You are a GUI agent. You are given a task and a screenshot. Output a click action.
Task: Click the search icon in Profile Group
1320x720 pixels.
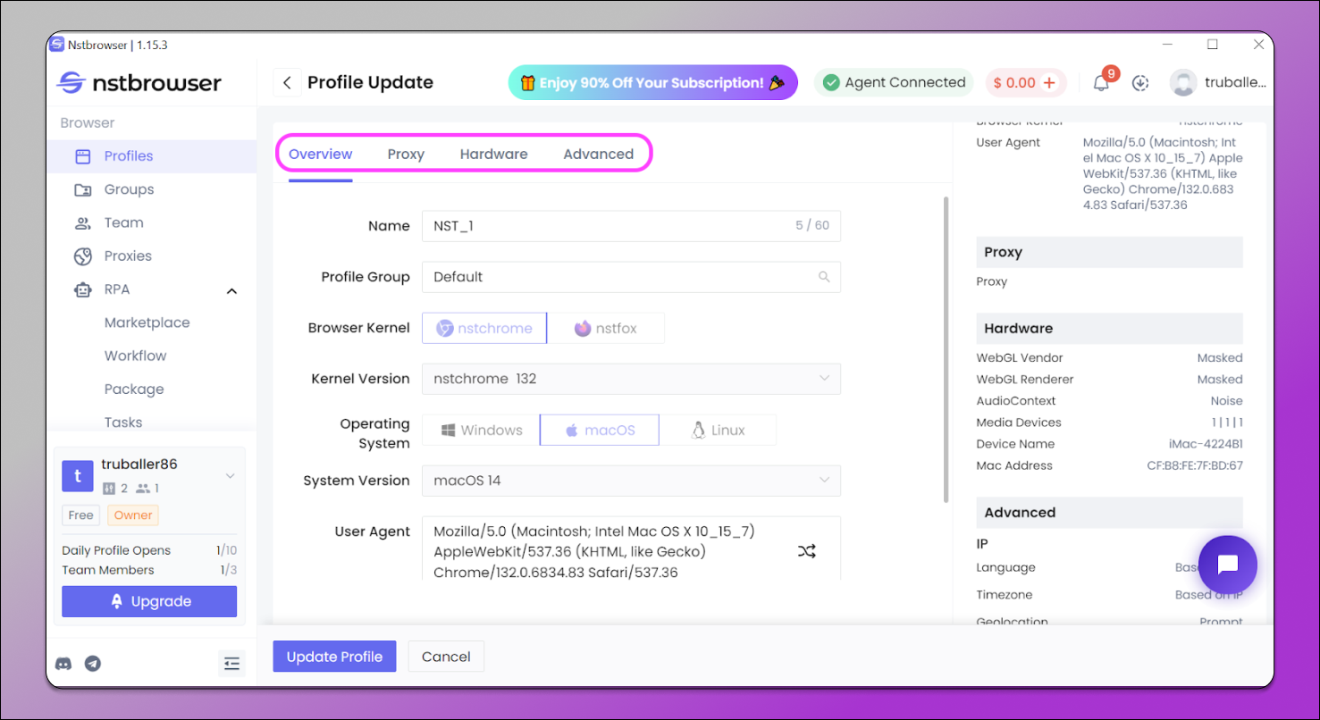coord(824,277)
